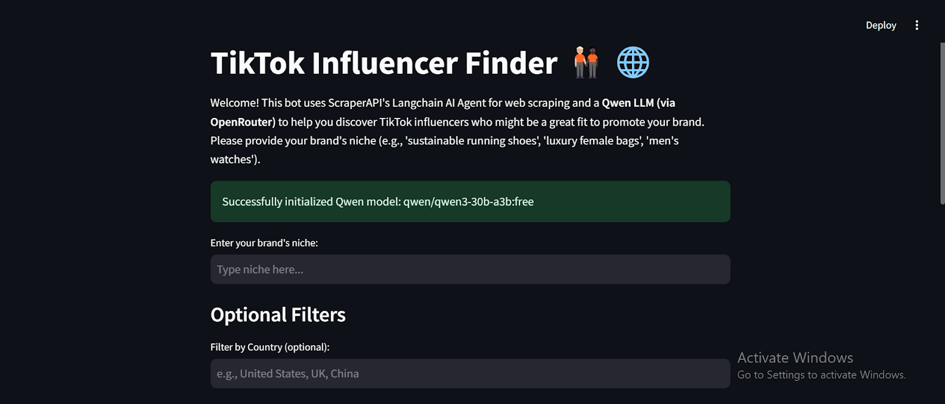
Task: Click the scrollbar track below the thumb
Action: 942,304
